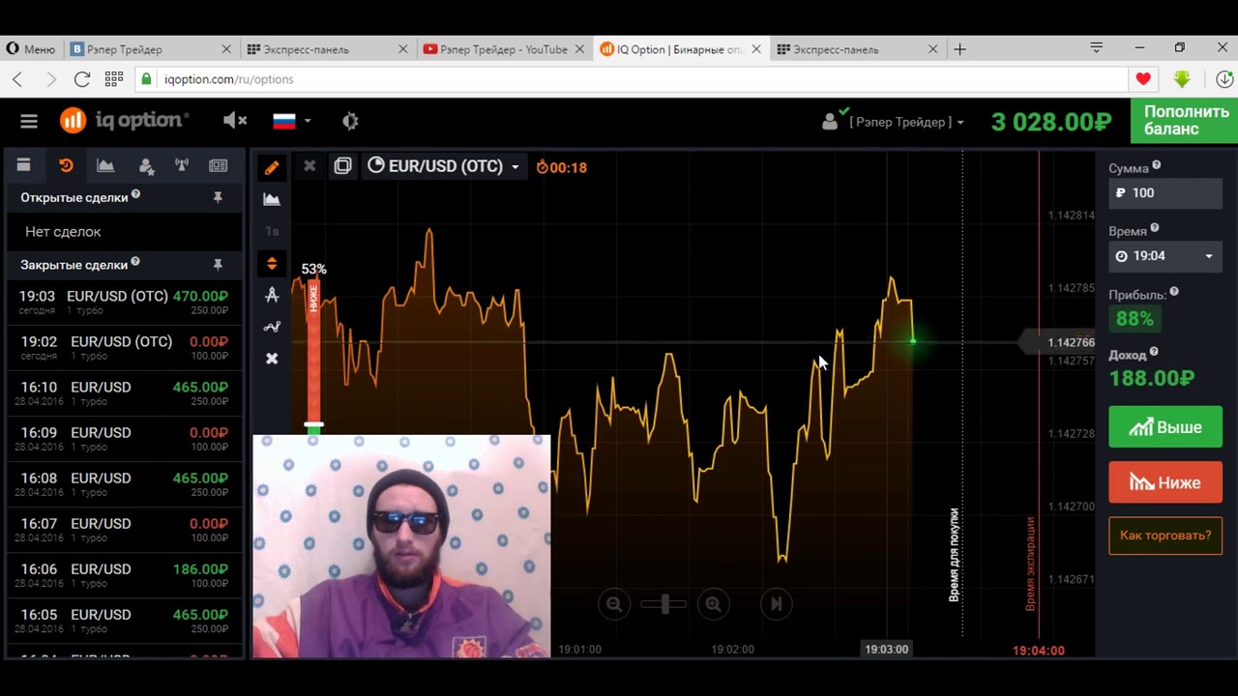
Task: Open the traders leaderboard sidebar icon
Action: click(146, 165)
